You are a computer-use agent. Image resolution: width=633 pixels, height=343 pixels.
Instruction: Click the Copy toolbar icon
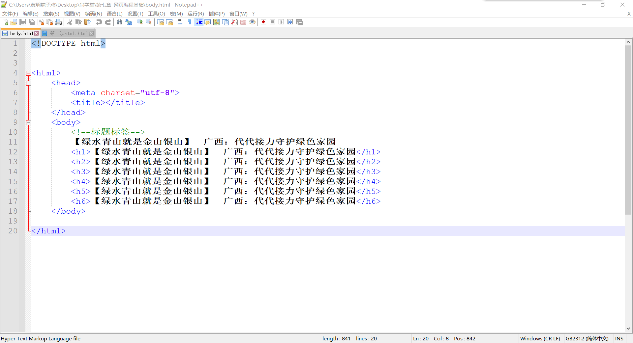tap(78, 22)
